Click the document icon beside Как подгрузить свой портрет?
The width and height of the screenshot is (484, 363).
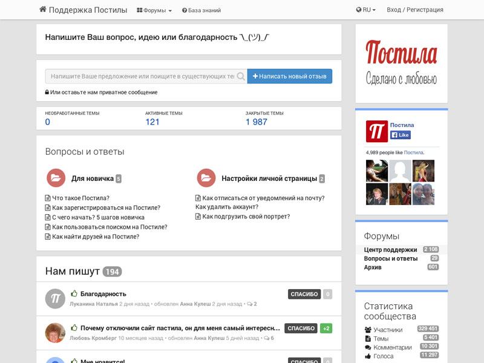pyautogui.click(x=198, y=217)
